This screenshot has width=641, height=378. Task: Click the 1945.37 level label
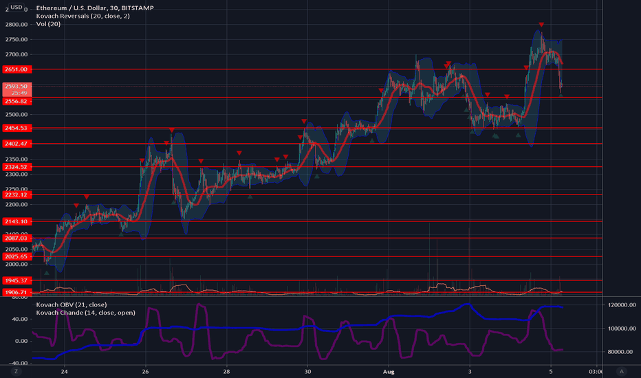pyautogui.click(x=17, y=280)
